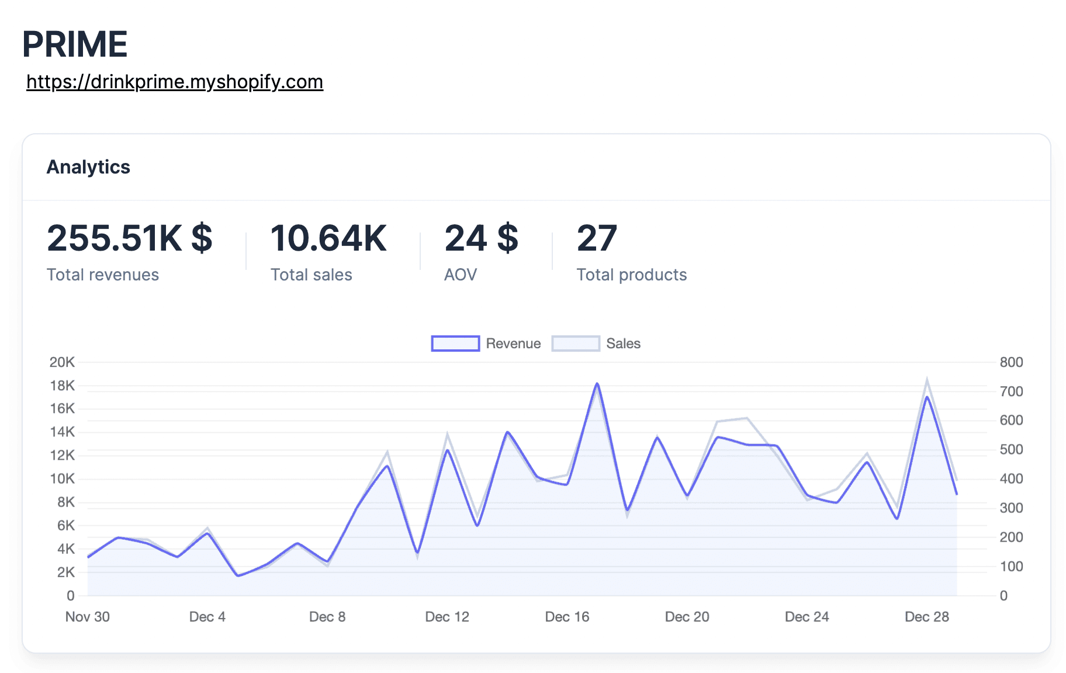
Task: Click the Dec 20 axis label
Action: pyautogui.click(x=687, y=617)
